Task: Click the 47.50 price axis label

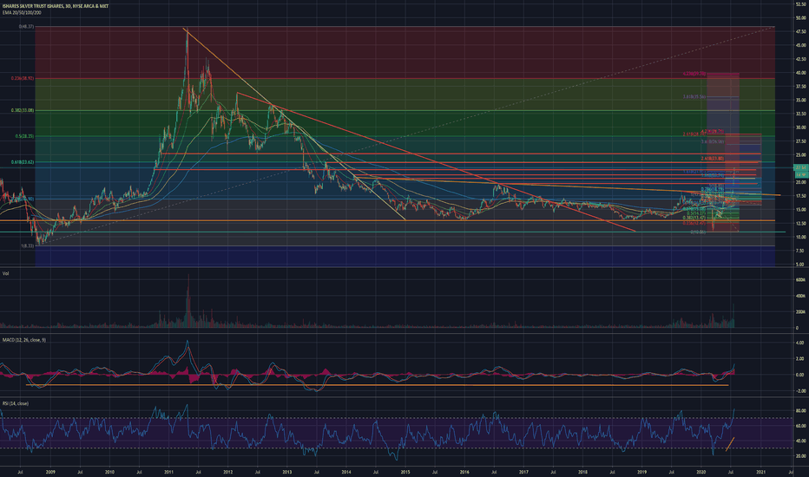Action: tap(800, 31)
